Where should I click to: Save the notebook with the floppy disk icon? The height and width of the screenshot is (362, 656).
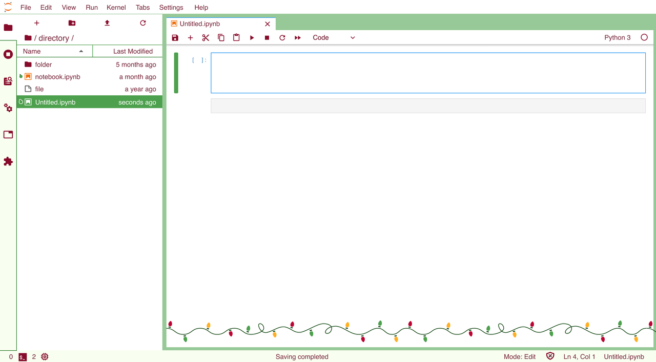coord(175,38)
